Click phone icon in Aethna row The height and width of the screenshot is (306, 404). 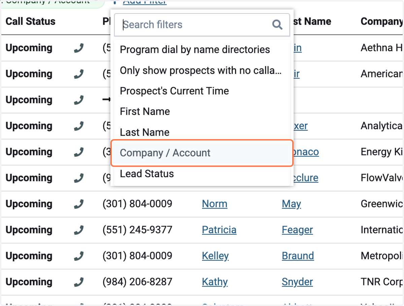pyautogui.click(x=78, y=48)
